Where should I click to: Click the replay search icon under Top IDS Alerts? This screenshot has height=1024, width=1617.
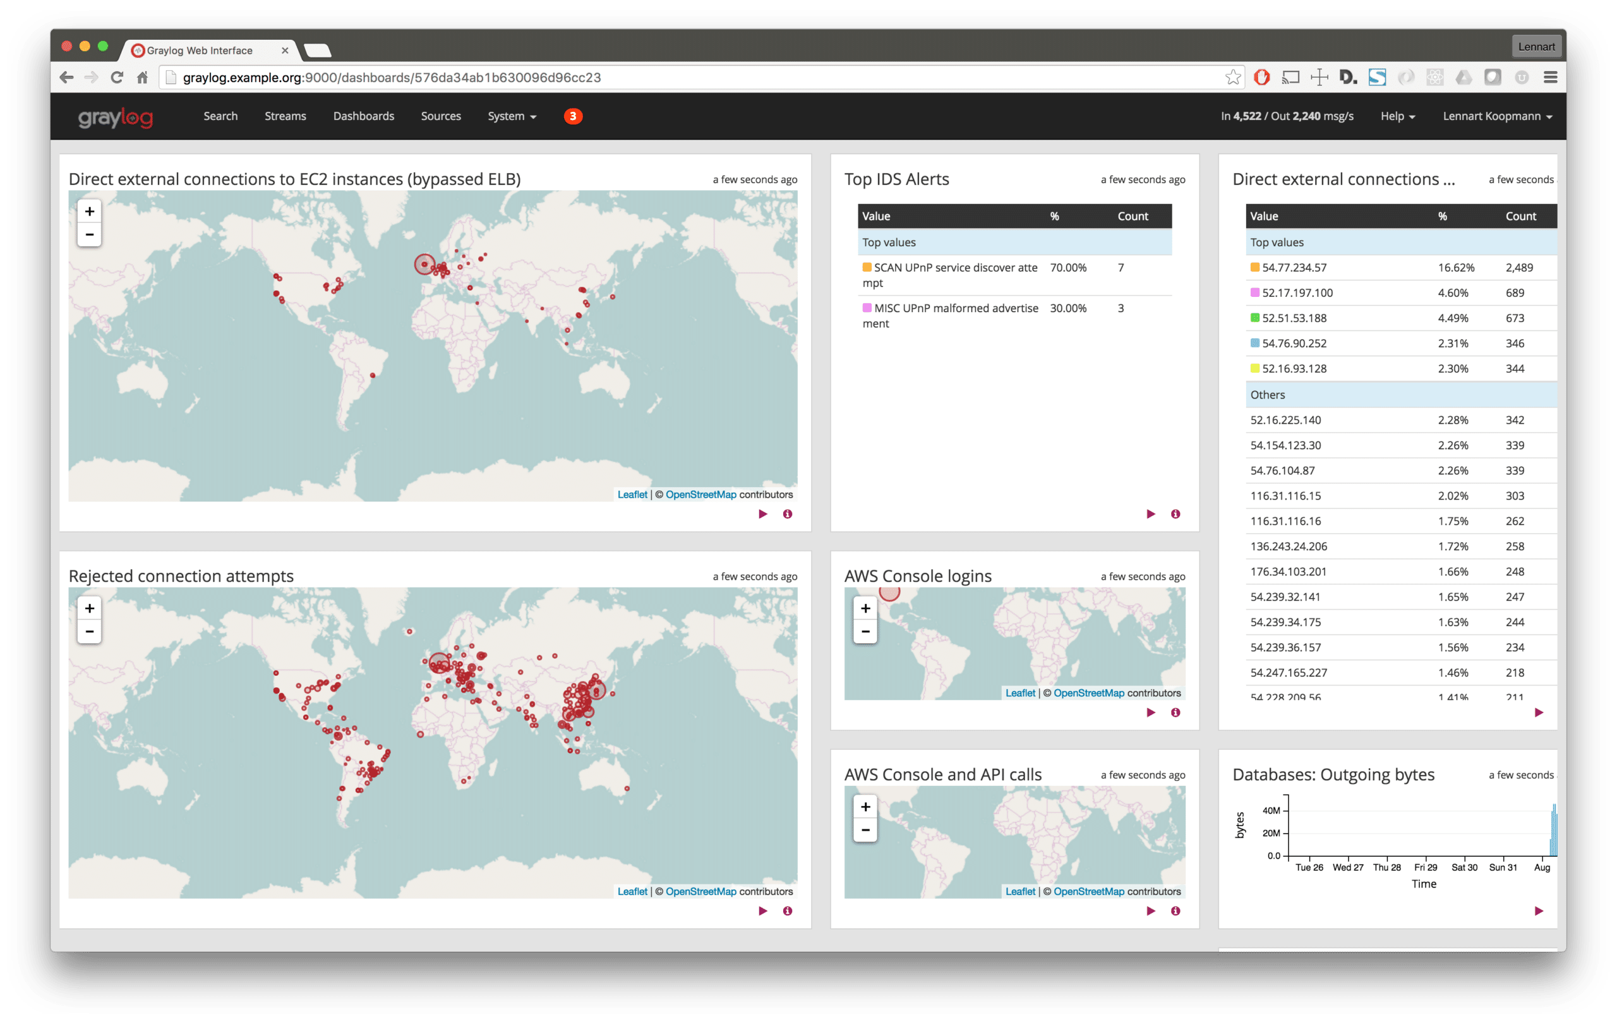1150,514
